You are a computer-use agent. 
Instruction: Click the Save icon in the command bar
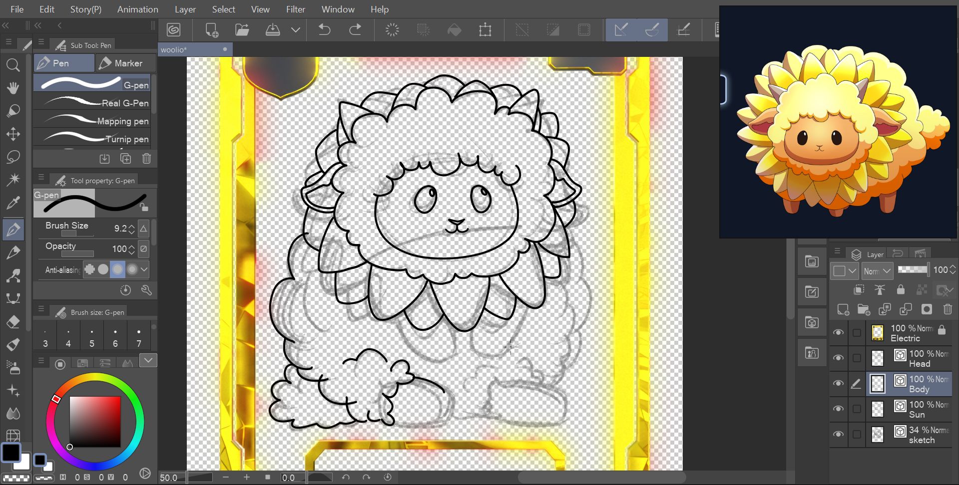coord(273,30)
